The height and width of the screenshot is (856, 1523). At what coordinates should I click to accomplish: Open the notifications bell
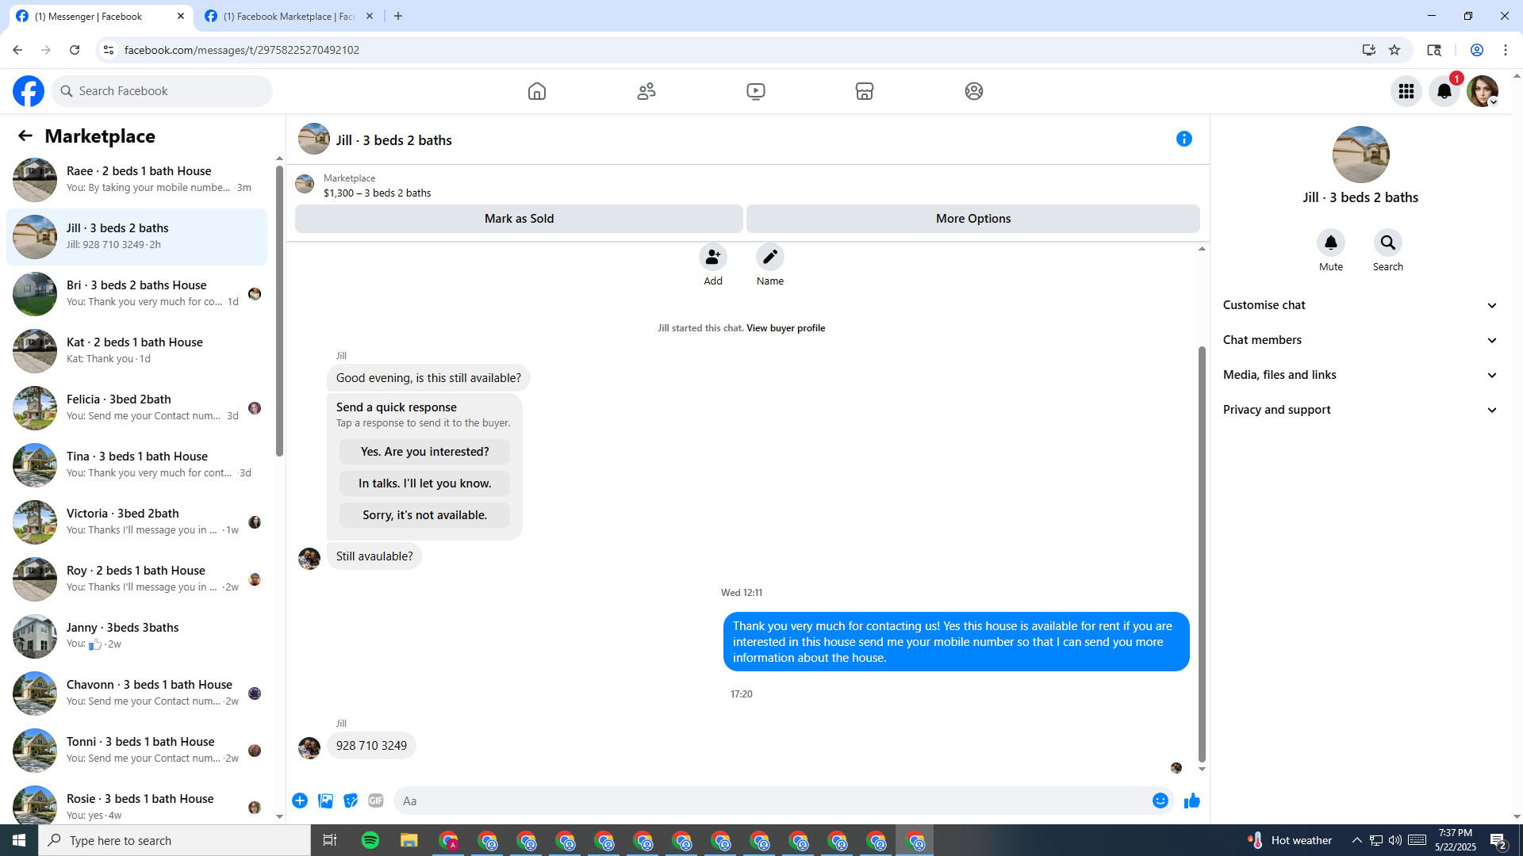pyautogui.click(x=1444, y=91)
